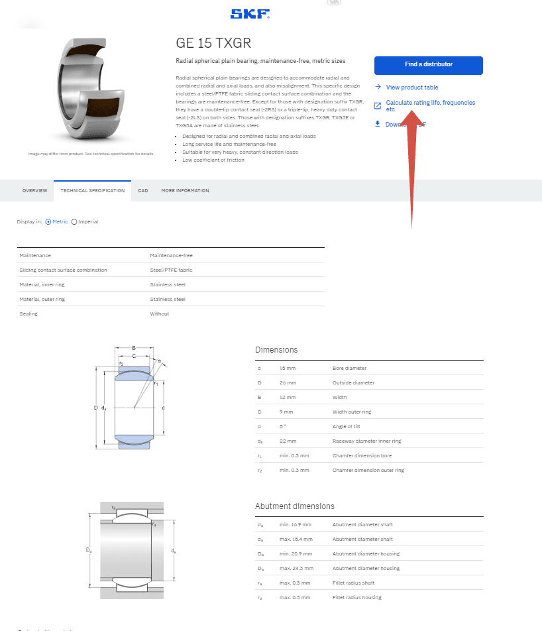This screenshot has width=542, height=631.
Task: Click the Bore diameter row in Dimensions
Action: pos(369,368)
